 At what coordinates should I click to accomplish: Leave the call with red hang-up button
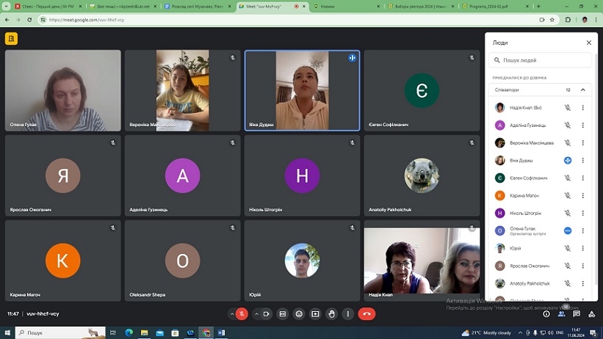tap(367, 314)
